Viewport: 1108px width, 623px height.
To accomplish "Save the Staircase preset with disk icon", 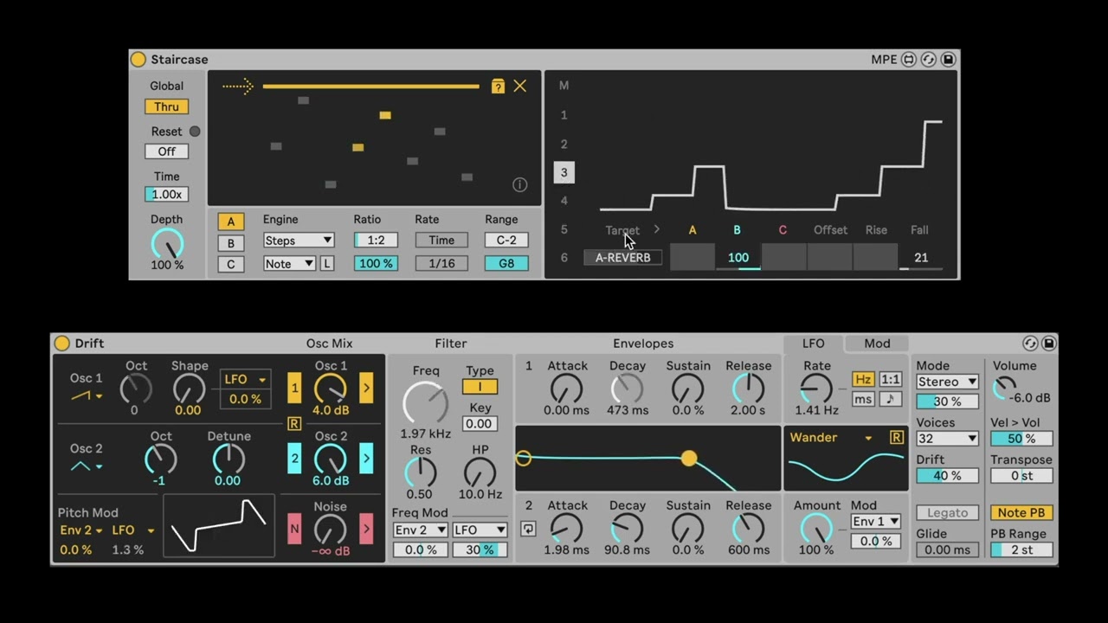I will [948, 60].
